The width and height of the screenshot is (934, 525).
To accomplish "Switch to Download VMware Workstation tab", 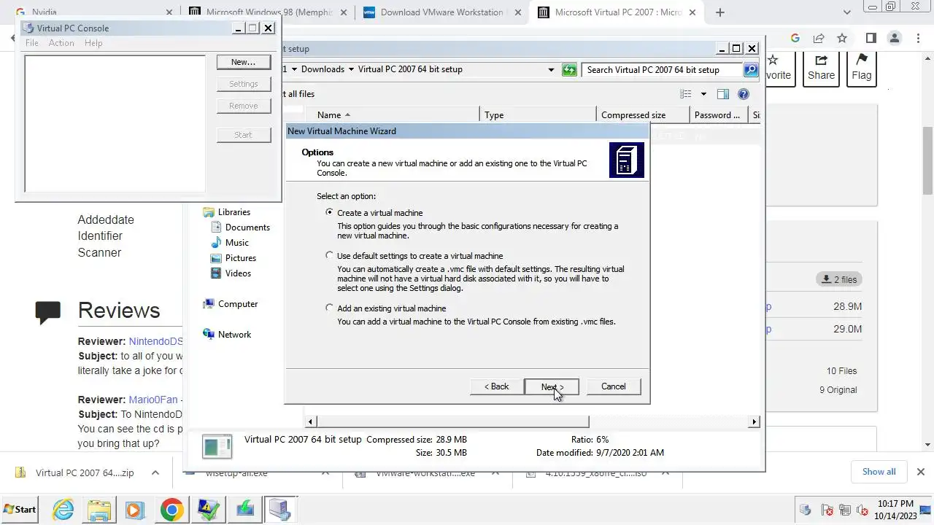I will point(442,12).
